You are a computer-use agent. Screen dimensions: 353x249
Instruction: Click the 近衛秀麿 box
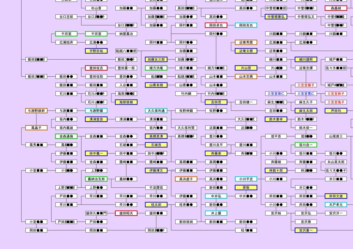[246, 42]
